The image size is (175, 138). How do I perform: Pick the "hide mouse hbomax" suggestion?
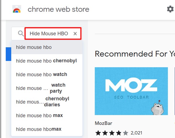click(x=39, y=129)
